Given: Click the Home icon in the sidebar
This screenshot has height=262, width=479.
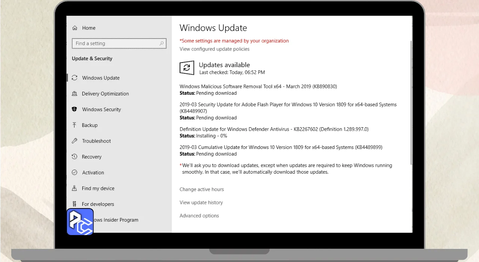Looking at the screenshot, I should point(75,28).
